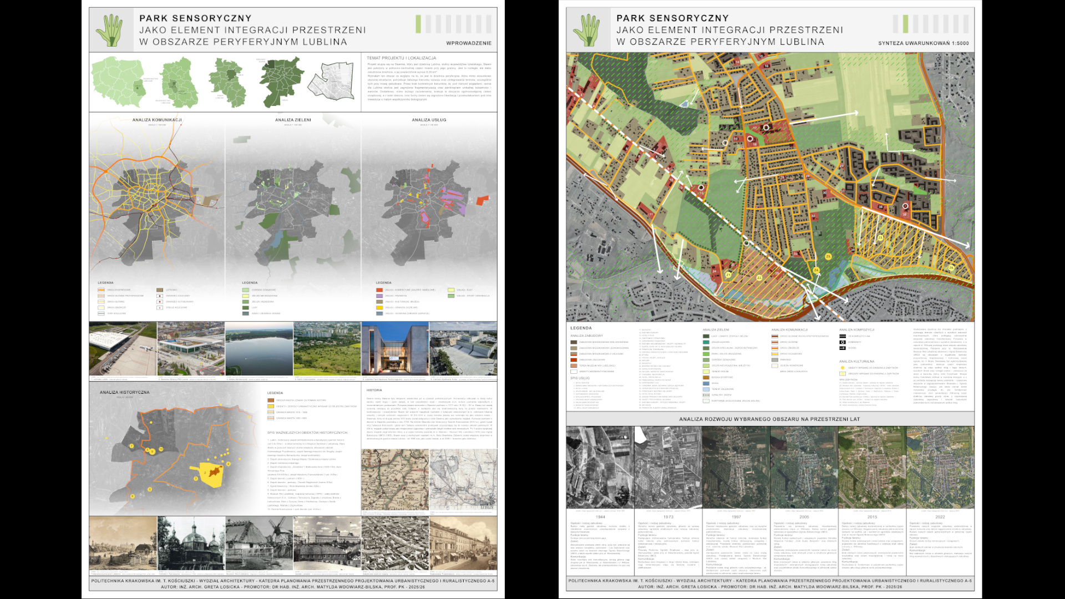
Task: Pick the blue Woda legend swatch
Action: [x=706, y=383]
